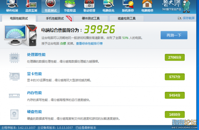
Task: Click the 5757分 graphics score badge
Action: point(175,77)
